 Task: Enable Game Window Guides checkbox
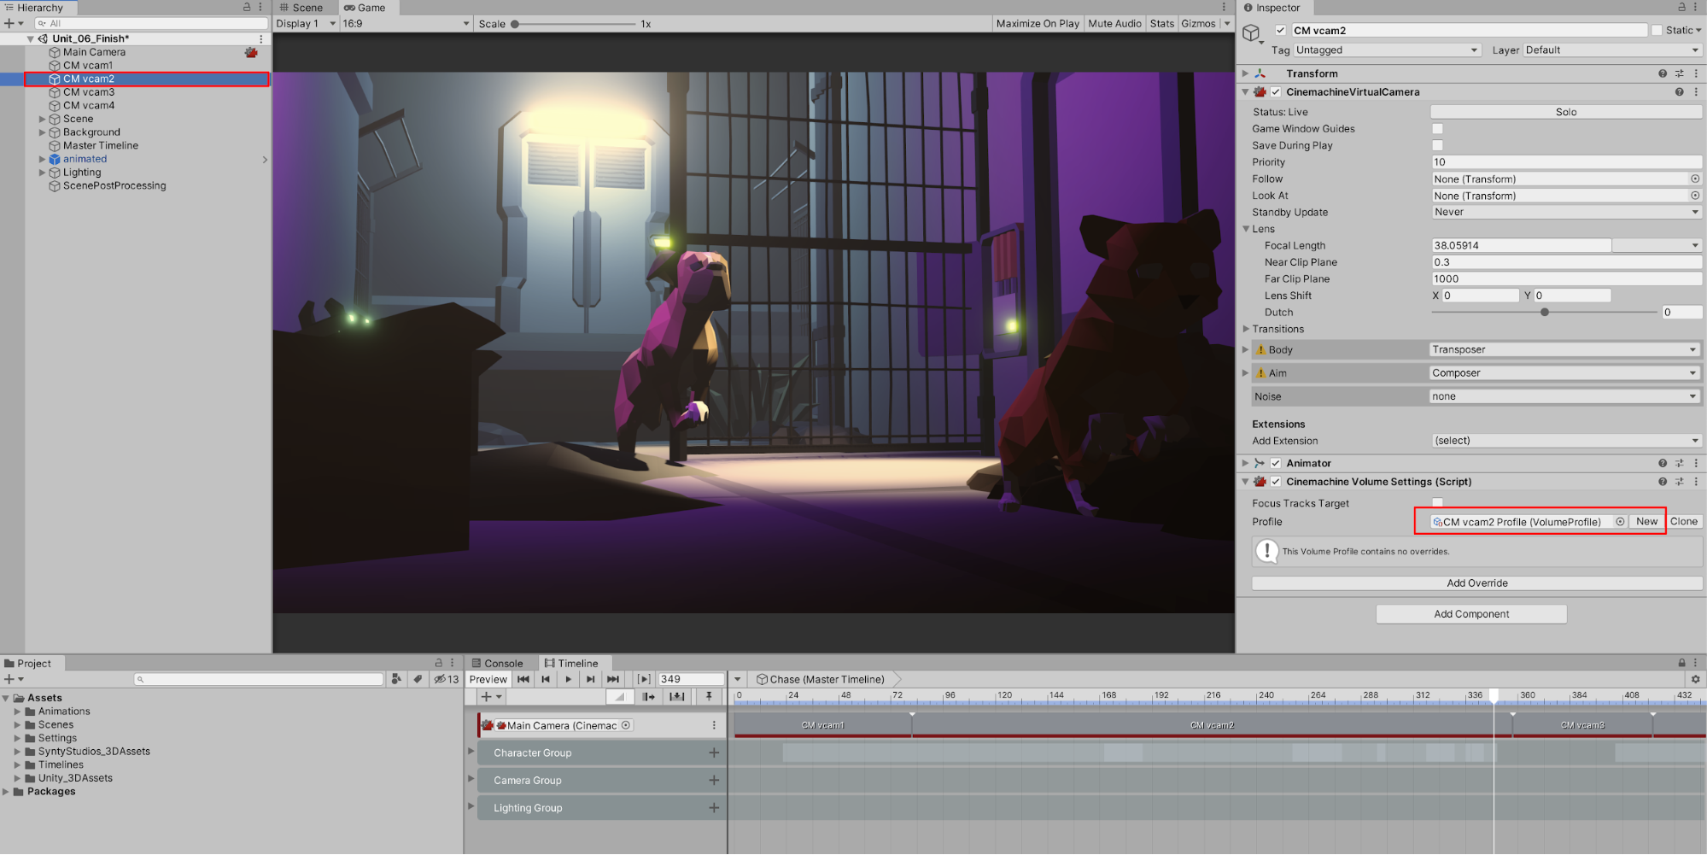pos(1437,129)
